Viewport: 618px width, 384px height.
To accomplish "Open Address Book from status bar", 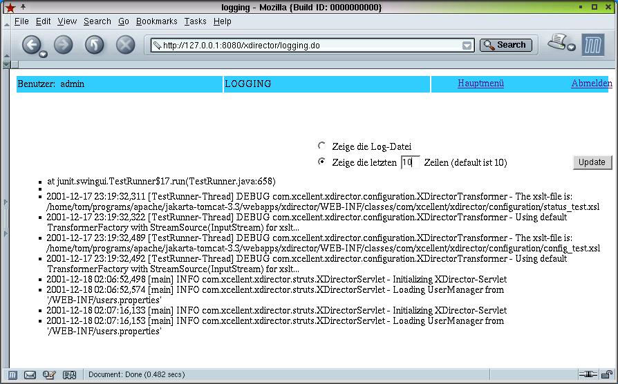I will 69,374.
